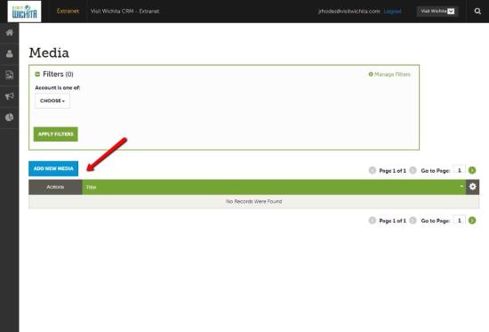The height and width of the screenshot is (332, 489).
Task: Open Visit Wichita CRM - Extranet item
Action: [x=124, y=12]
